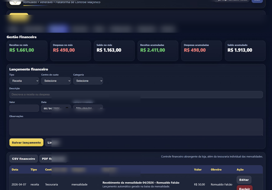Click the Obreiro column header
The image size is (272, 190).
click(x=216, y=169)
